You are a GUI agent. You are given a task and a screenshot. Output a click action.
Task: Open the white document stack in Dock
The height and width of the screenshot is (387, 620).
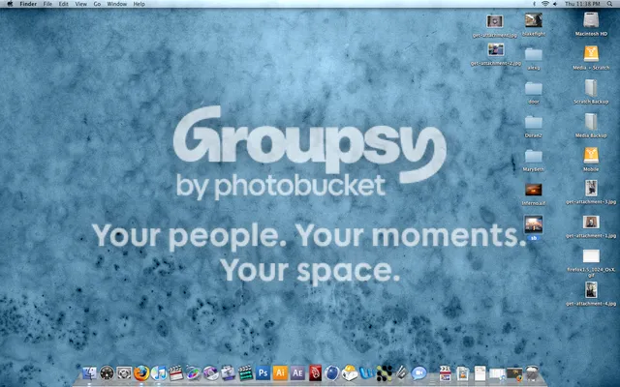click(x=480, y=373)
